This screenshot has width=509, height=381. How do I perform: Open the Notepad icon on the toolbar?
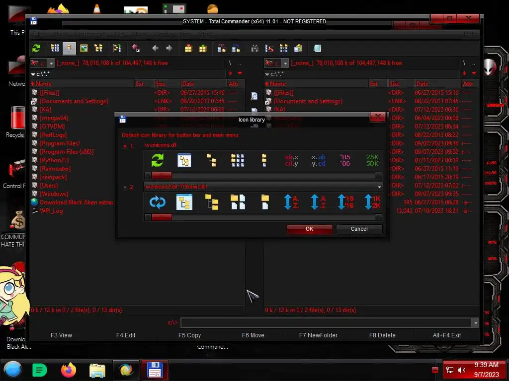tap(317, 48)
